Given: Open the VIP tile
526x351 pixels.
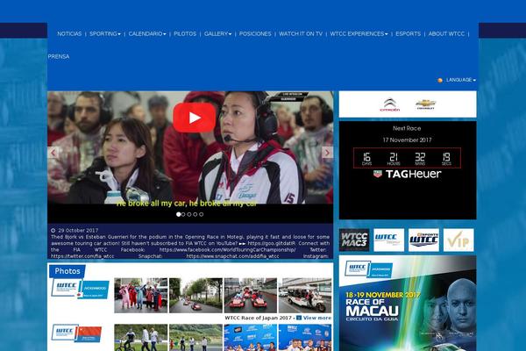Looking at the screenshot, I should click(458, 240).
